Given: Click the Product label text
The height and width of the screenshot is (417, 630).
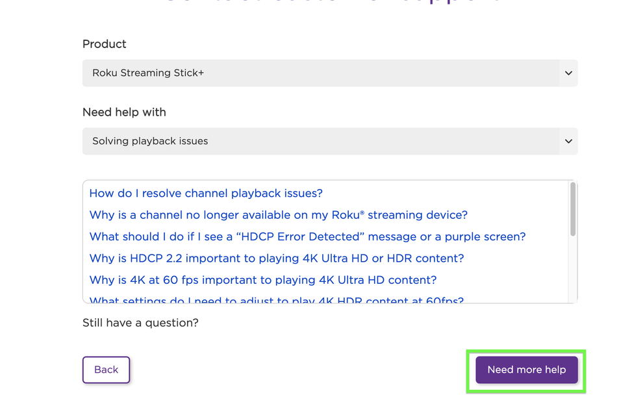Looking at the screenshot, I should [105, 44].
